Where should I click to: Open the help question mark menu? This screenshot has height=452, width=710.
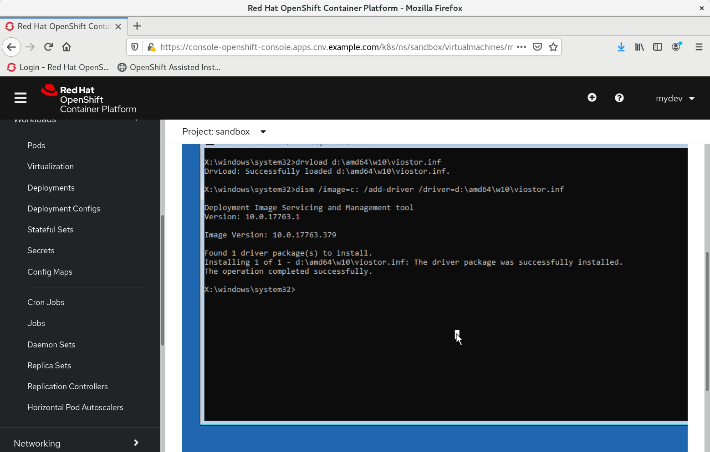click(619, 98)
